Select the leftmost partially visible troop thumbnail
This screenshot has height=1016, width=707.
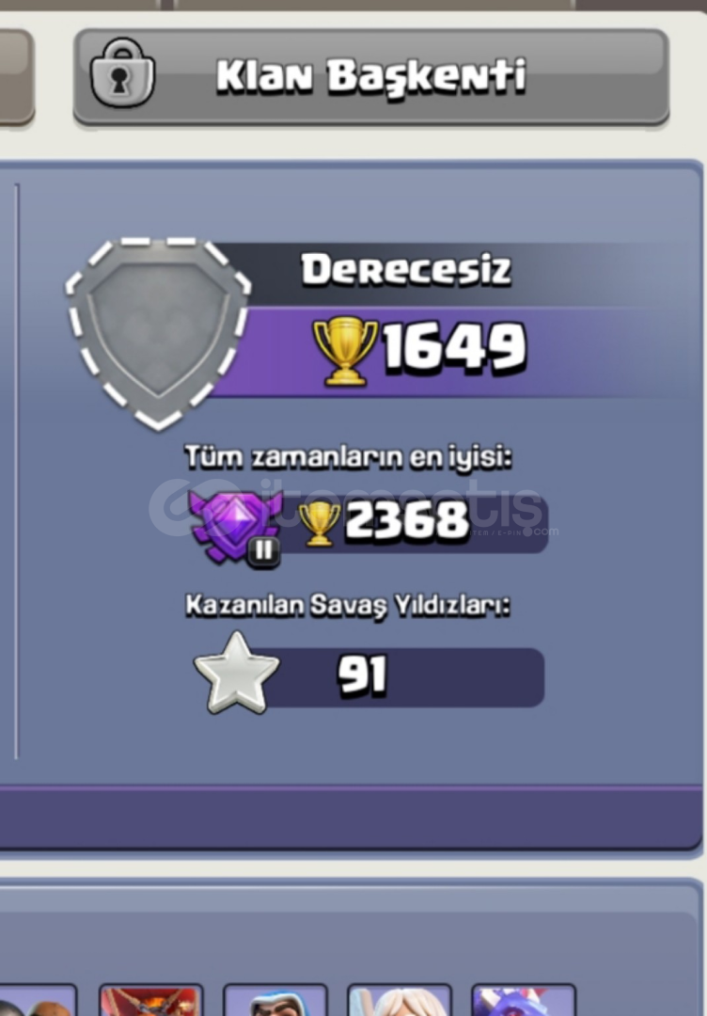click(39, 1000)
